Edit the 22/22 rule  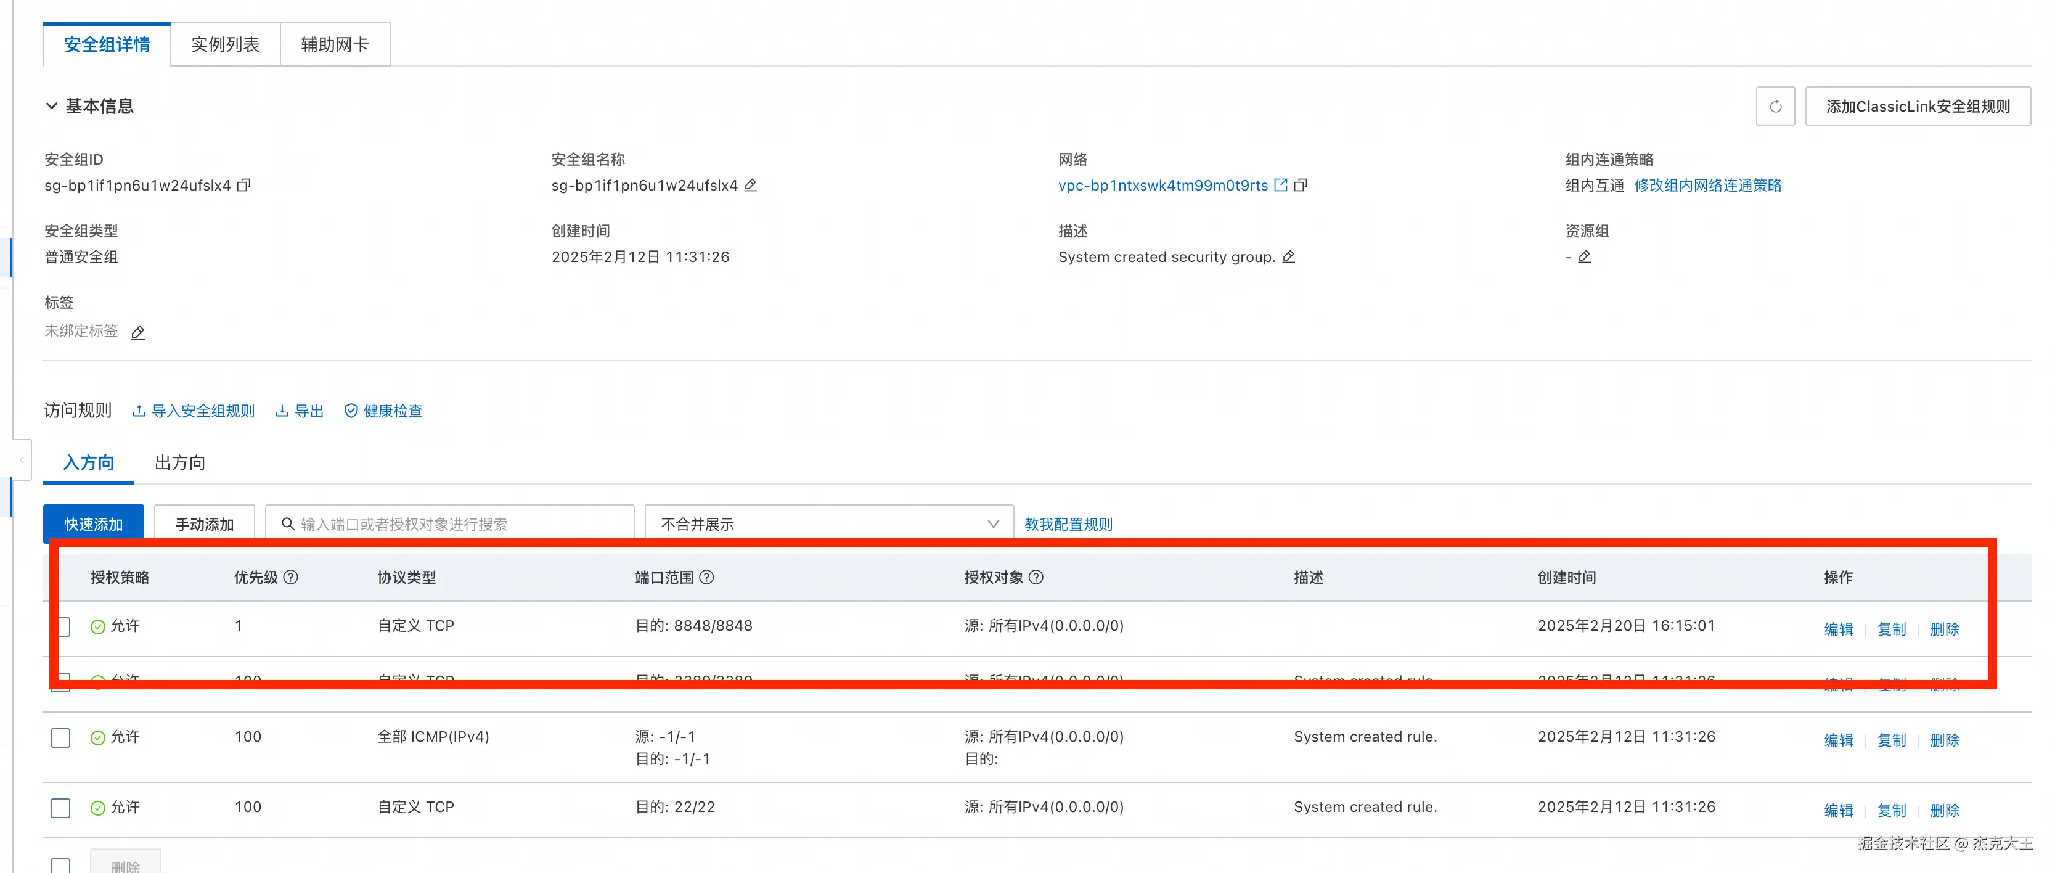pos(1839,810)
